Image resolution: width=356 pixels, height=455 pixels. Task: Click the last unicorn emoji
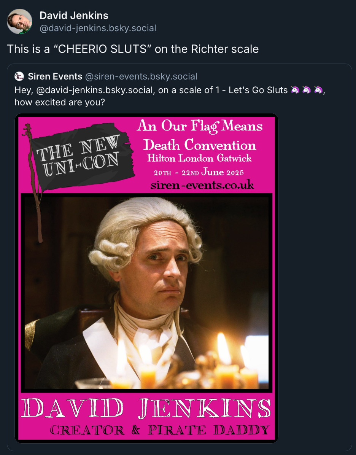[319, 91]
